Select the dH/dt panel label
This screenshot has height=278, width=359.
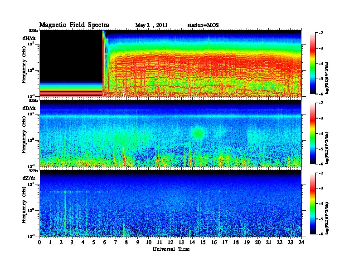[x=29, y=38]
